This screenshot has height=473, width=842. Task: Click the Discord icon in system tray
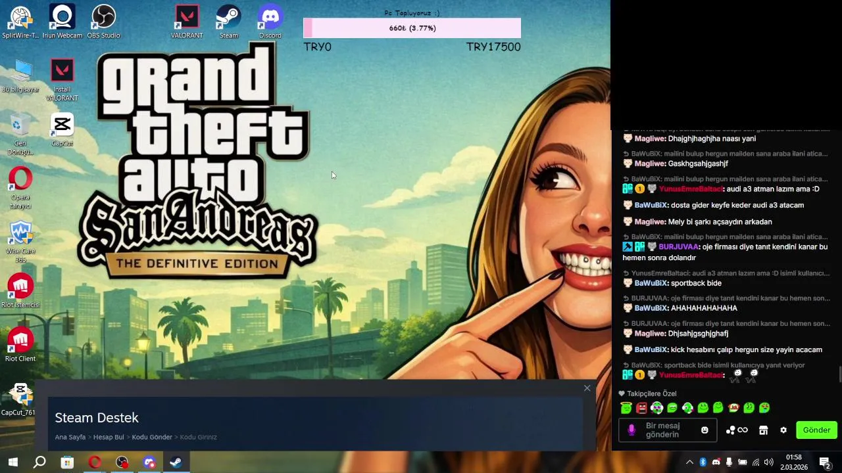pos(716,462)
